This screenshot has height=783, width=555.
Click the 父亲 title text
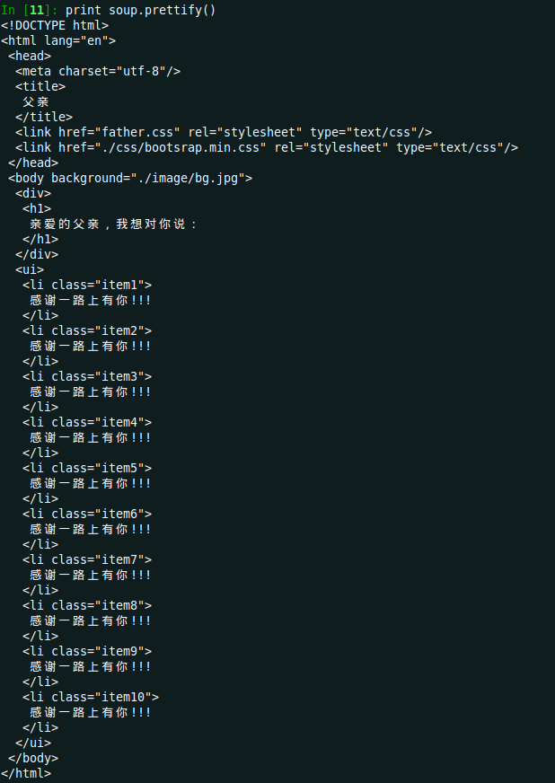tap(36, 101)
